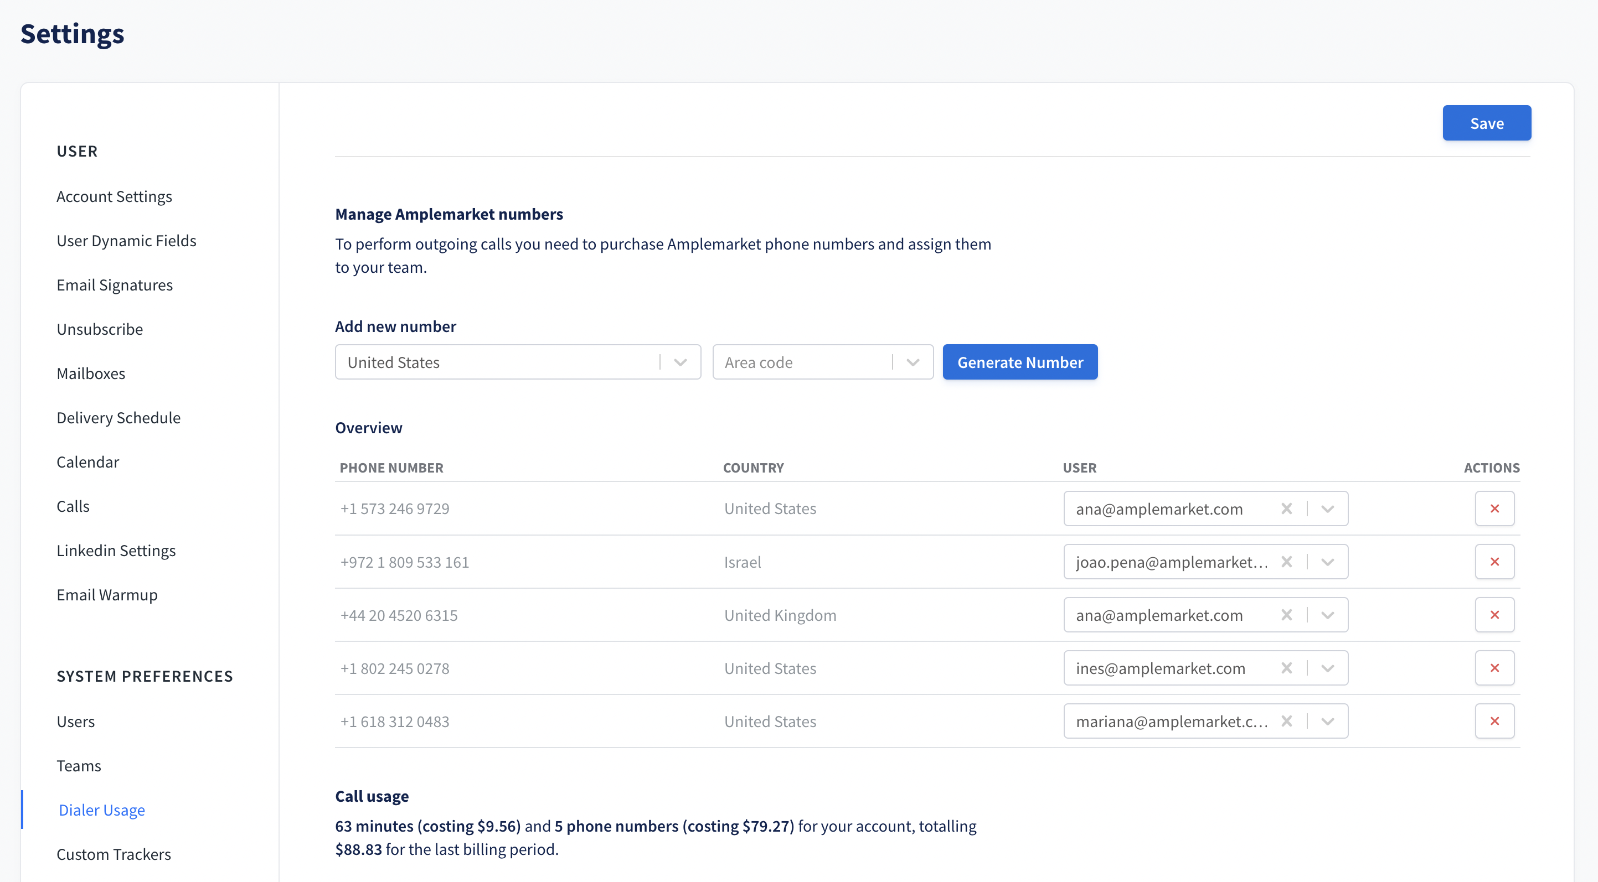Clear joao.pena user assignment

pyautogui.click(x=1287, y=562)
